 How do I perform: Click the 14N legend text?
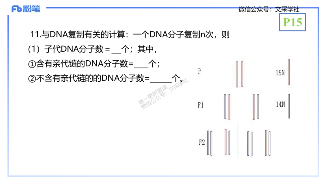pos(280,104)
